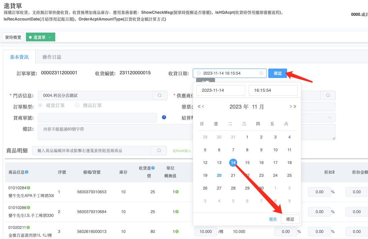Click receiving date input 2023-11-14 16:15:54
368x239 pixels.
(x=229, y=73)
